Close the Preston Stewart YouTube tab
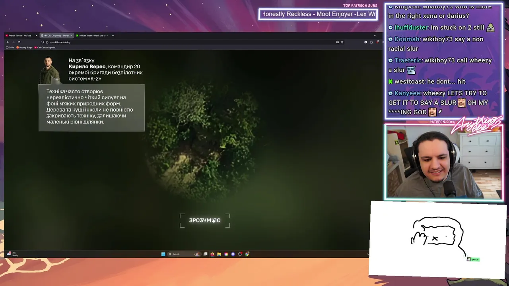Viewport: 509px width, 286px height. (x=36, y=35)
